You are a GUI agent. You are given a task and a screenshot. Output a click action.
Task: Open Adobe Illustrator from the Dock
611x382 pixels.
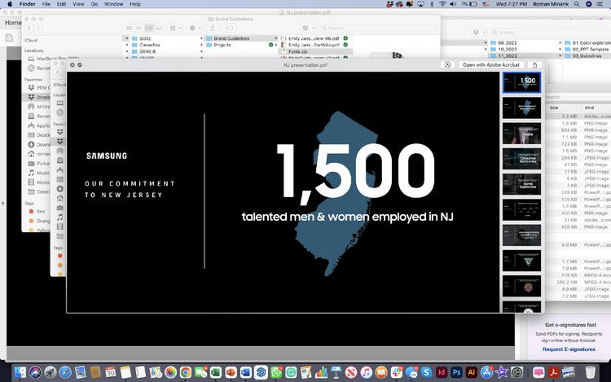point(471,373)
